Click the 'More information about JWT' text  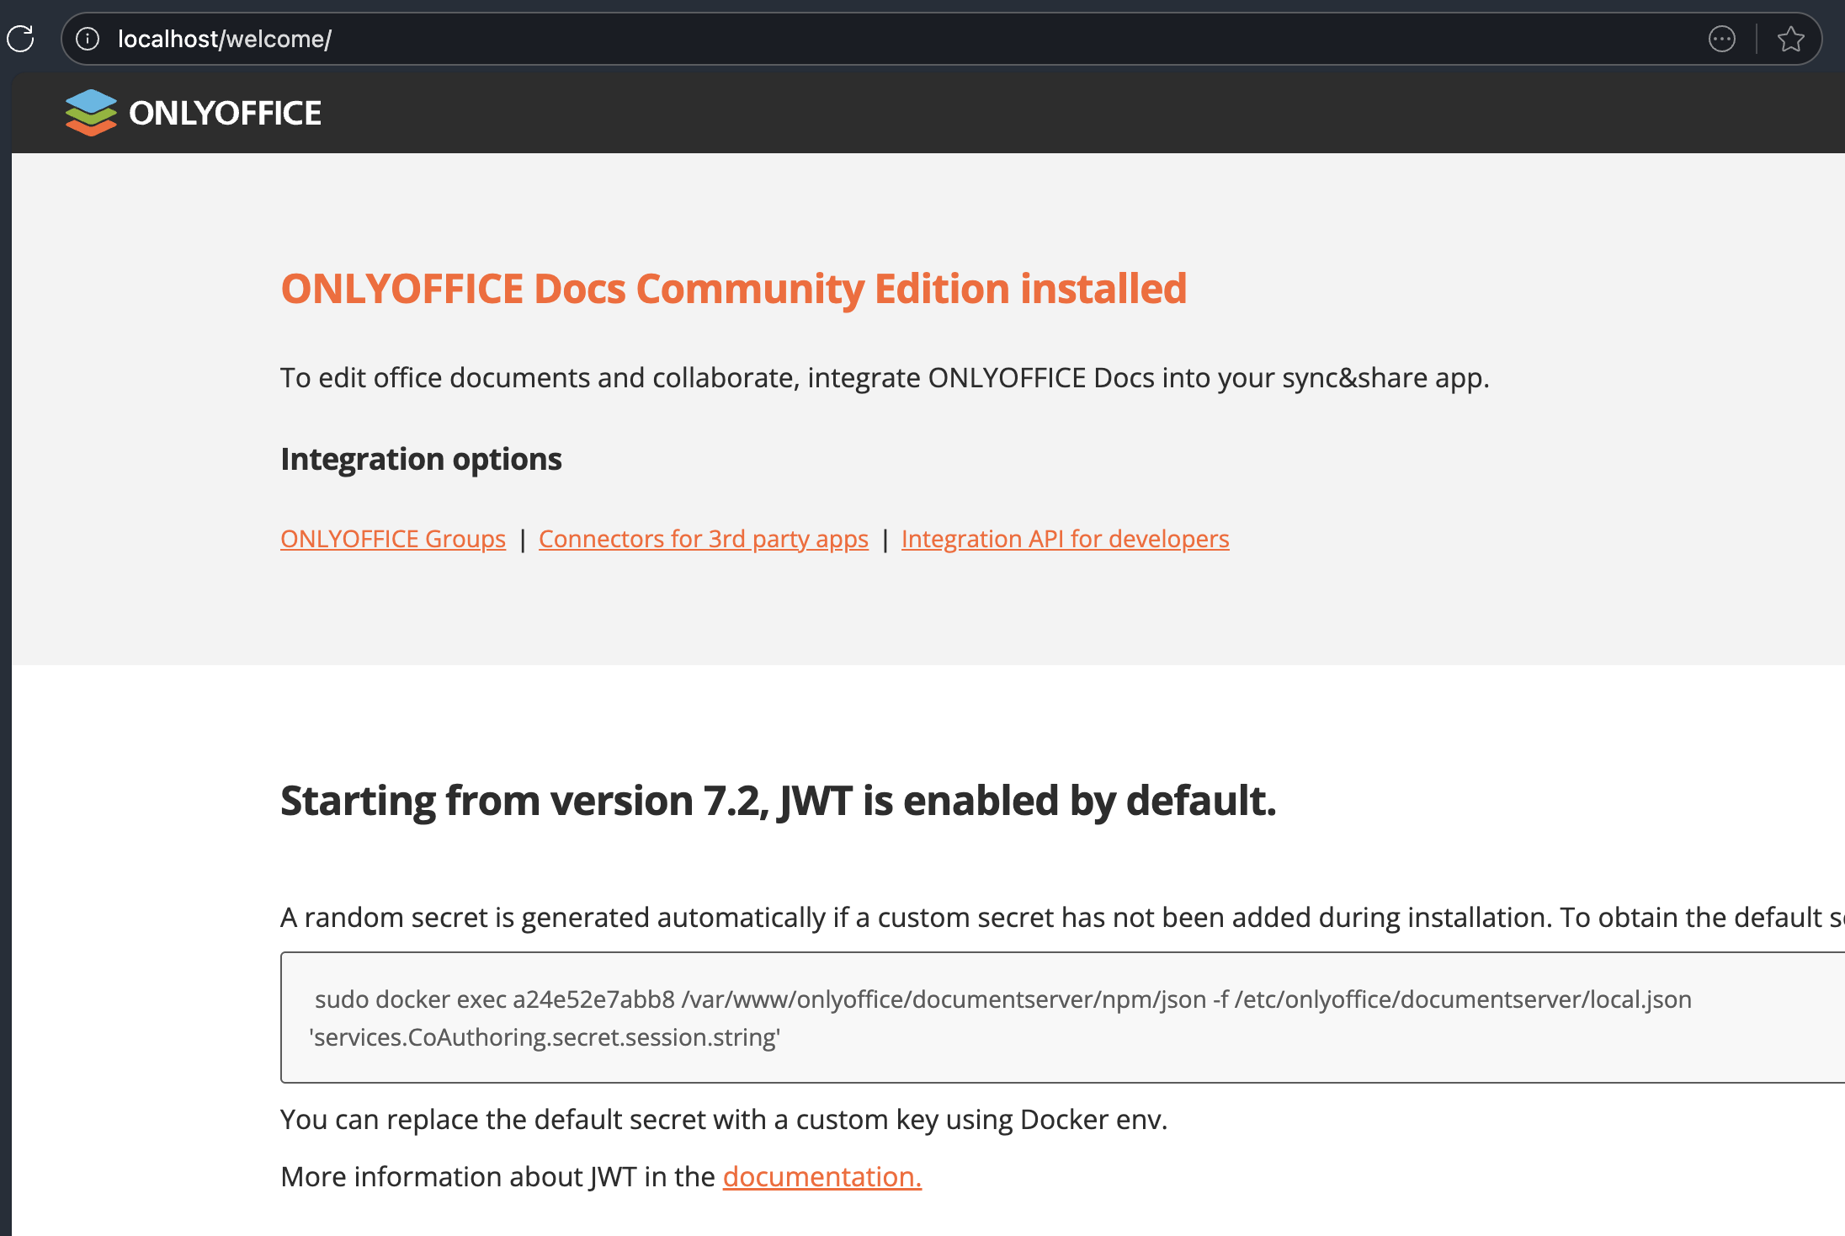497,1176
